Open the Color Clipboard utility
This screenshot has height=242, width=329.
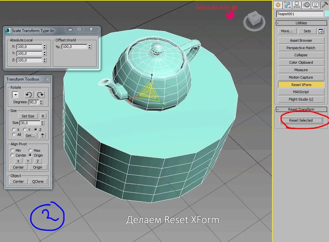(301, 62)
